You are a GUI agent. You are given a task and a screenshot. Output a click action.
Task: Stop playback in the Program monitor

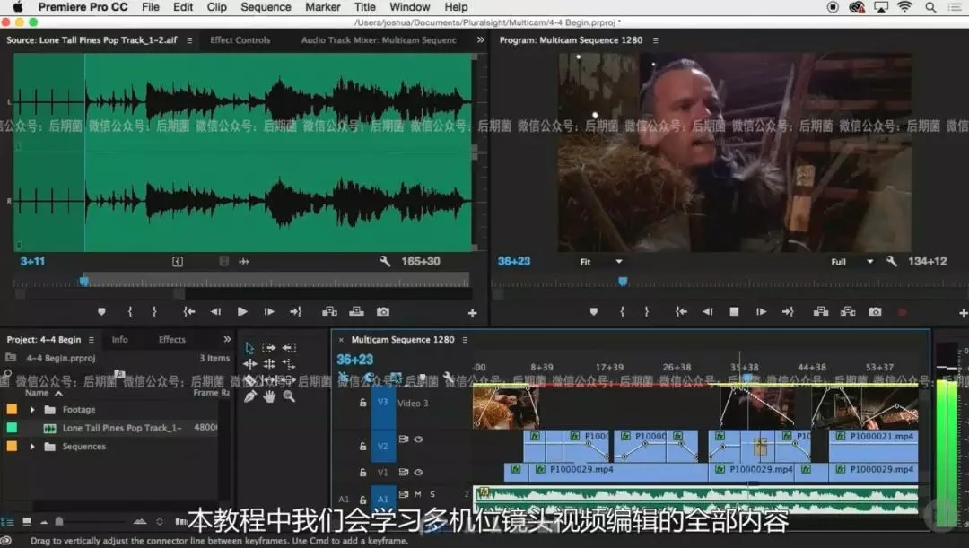click(x=734, y=312)
